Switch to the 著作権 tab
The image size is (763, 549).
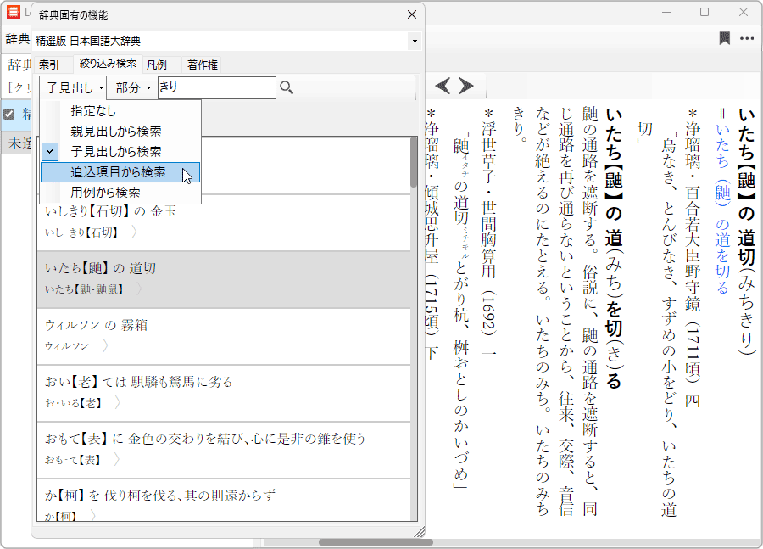[x=202, y=64]
